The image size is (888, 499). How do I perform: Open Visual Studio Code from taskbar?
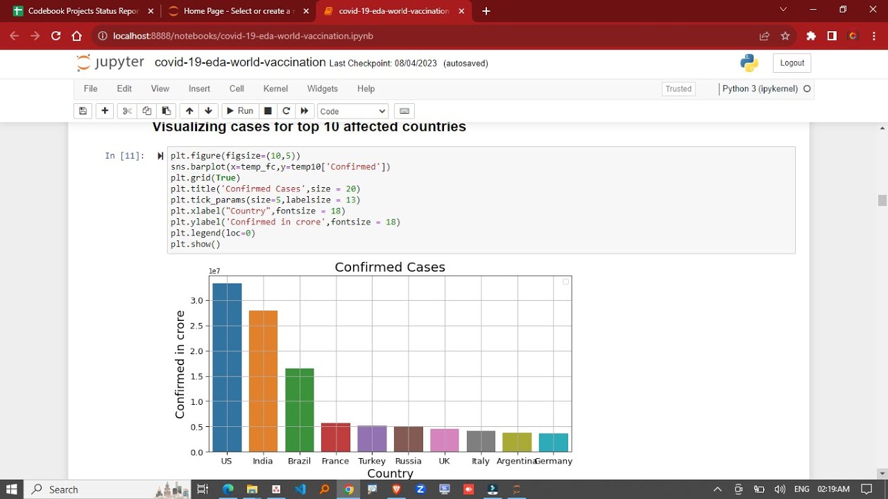300,489
